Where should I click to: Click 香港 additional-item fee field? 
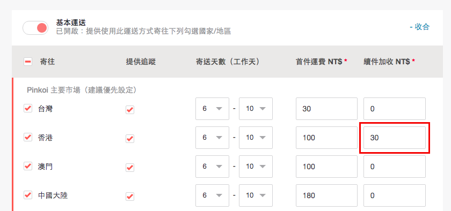394,138
